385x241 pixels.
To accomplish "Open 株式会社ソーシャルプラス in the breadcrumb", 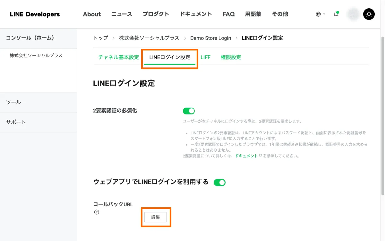I will (x=149, y=38).
